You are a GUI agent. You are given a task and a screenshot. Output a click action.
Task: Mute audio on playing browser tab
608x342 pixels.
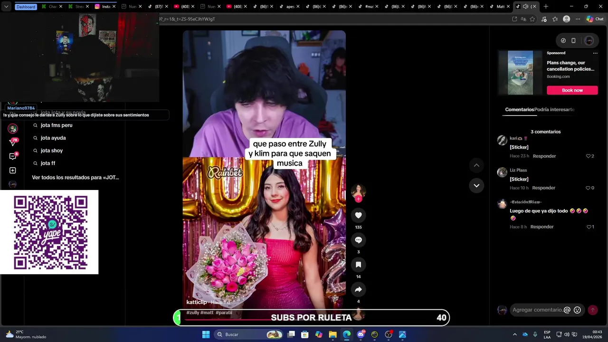[525, 7]
